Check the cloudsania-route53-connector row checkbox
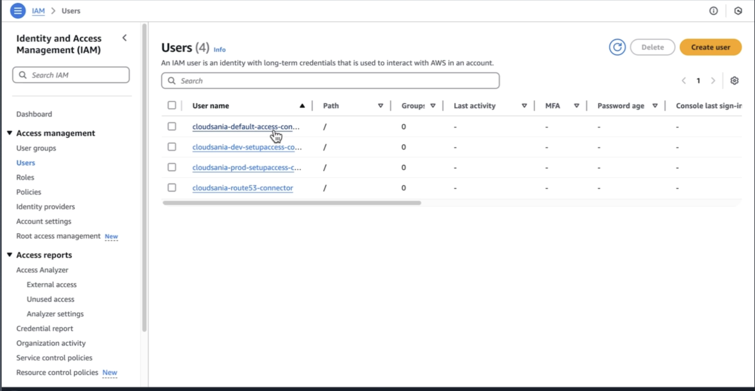 click(x=172, y=188)
